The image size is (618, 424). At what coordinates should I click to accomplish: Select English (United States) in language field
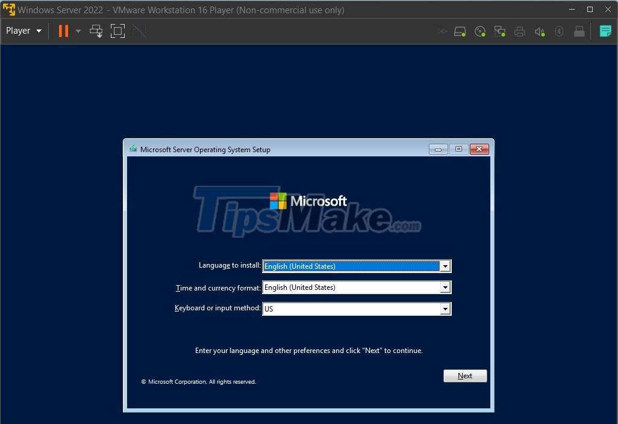coord(349,266)
